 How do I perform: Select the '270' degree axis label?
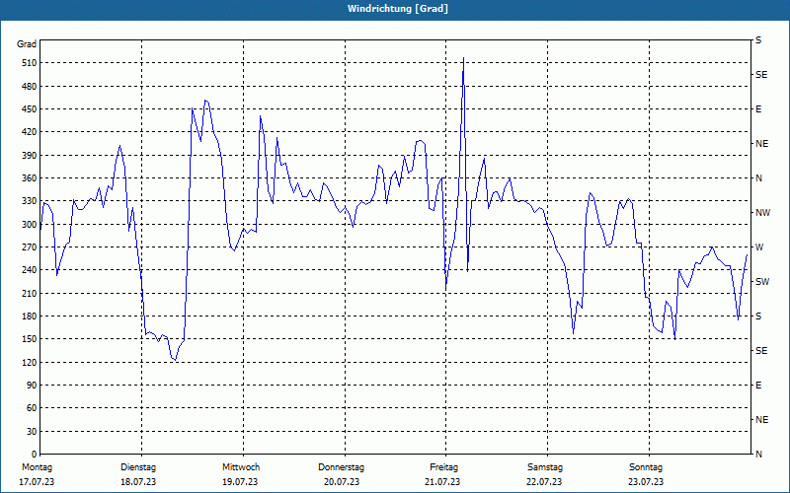(31, 247)
